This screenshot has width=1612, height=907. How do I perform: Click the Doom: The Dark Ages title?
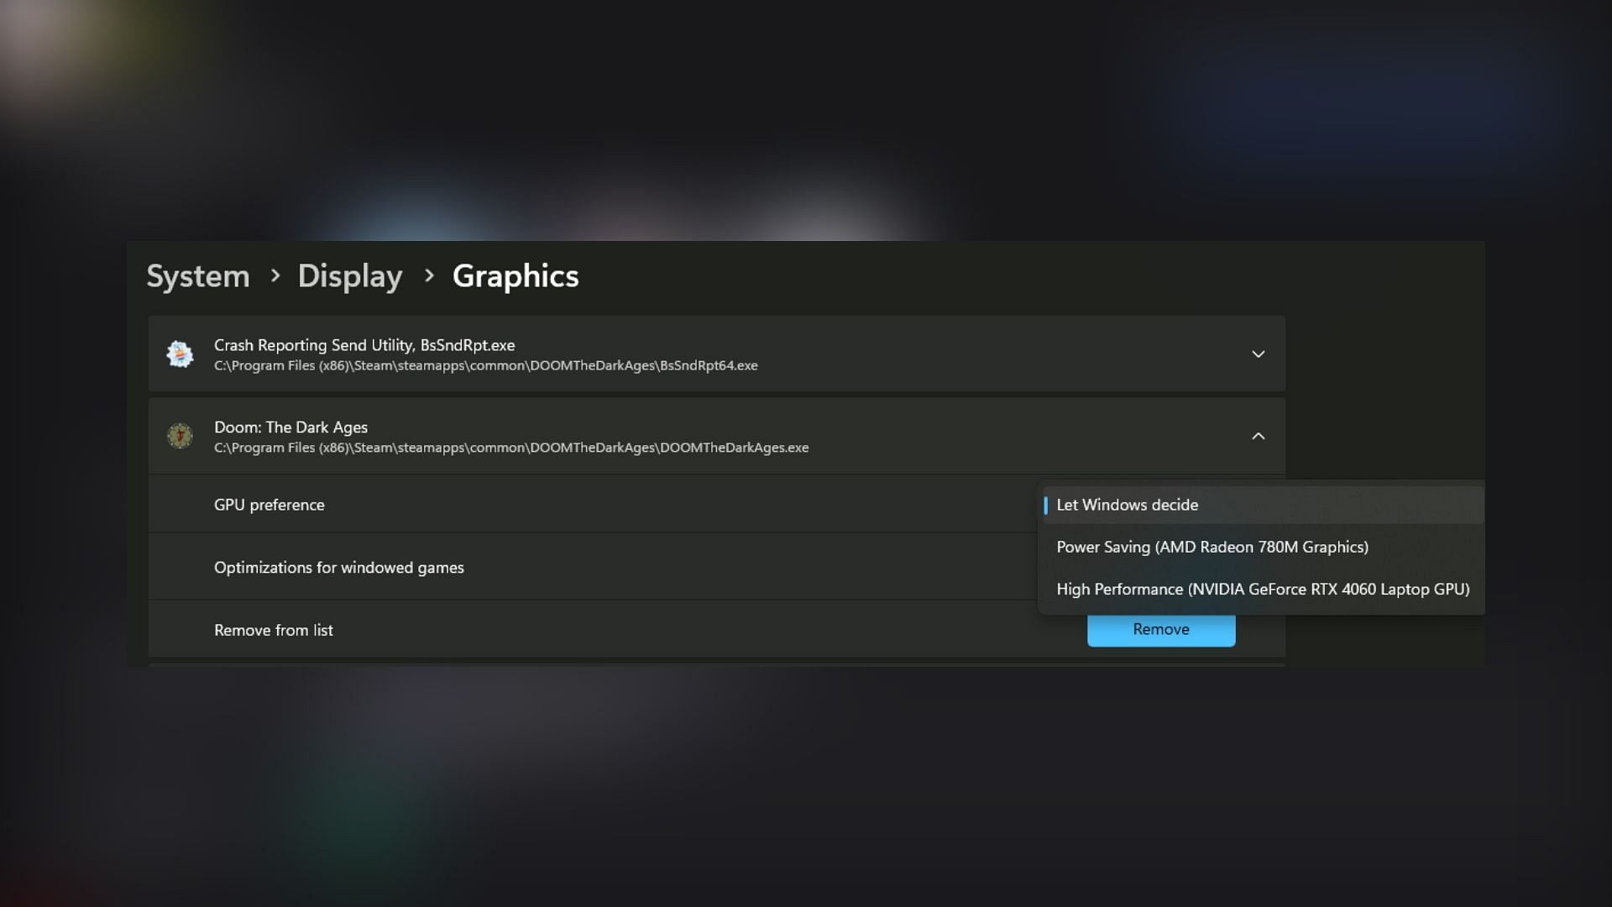tap(290, 427)
